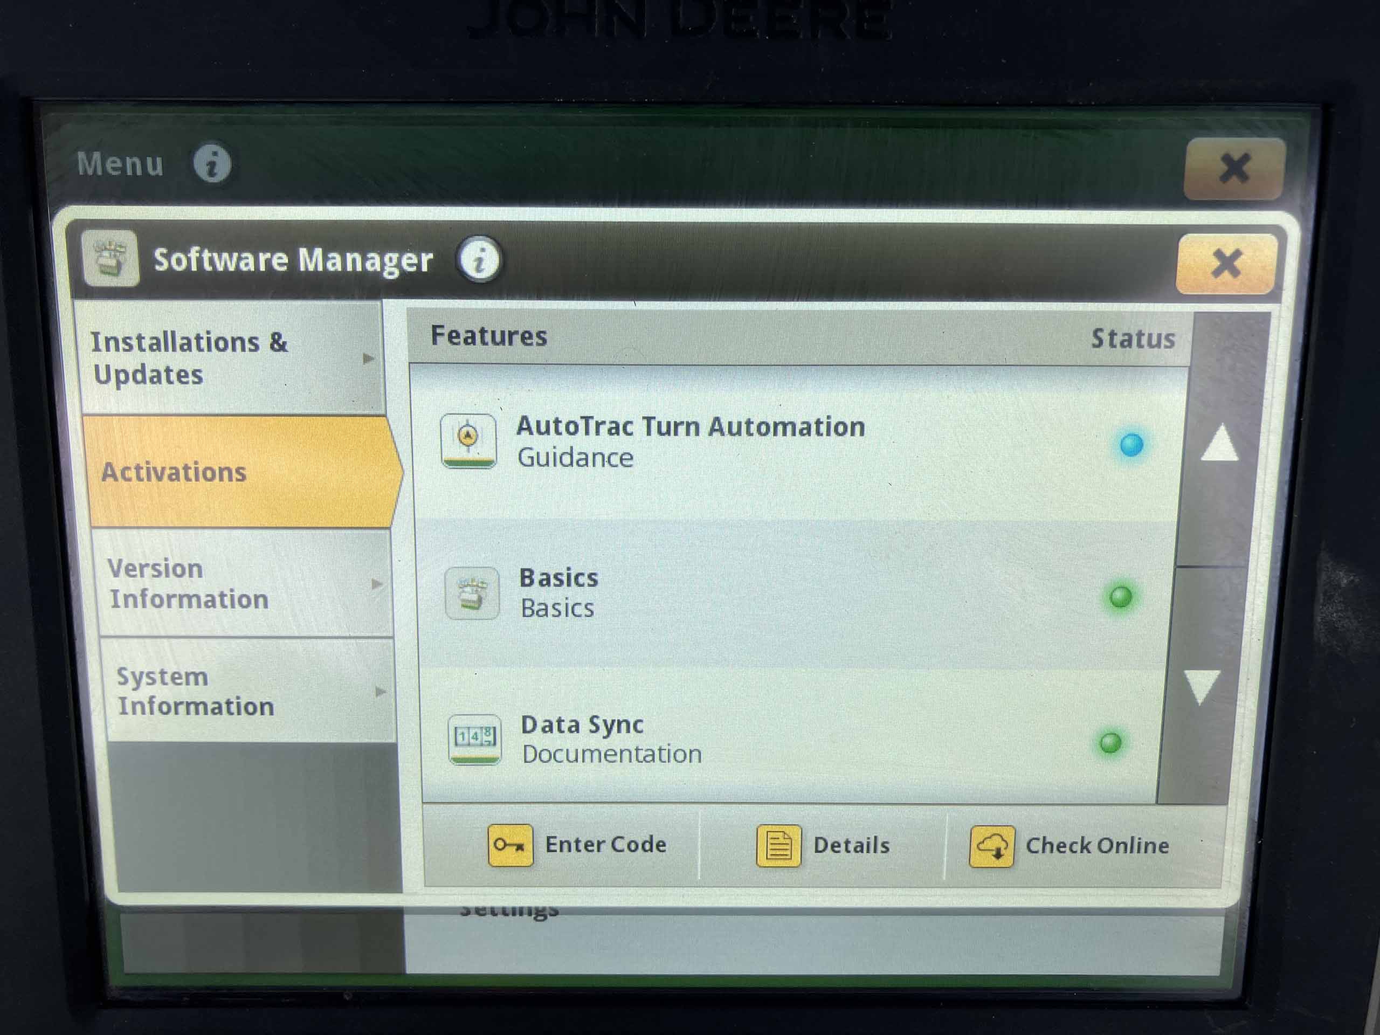This screenshot has width=1380, height=1035.
Task: Click green status indicator for Data Sync
Action: click(x=1110, y=742)
